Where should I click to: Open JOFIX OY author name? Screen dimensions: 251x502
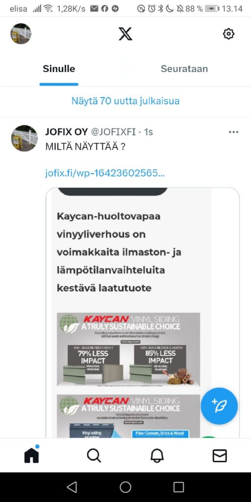coord(67,132)
